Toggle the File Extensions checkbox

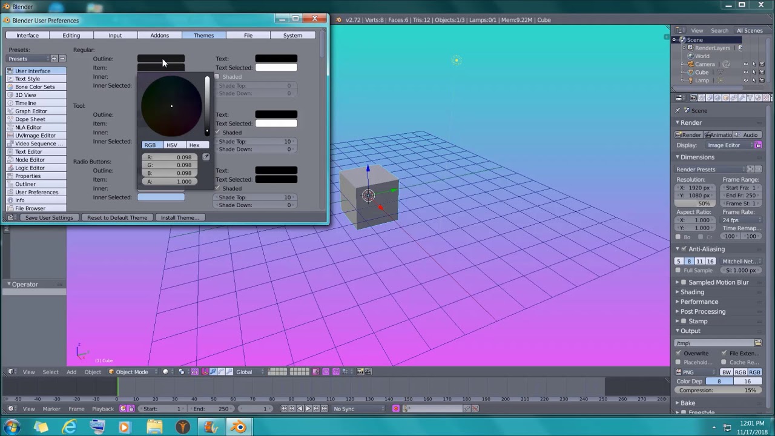click(724, 353)
